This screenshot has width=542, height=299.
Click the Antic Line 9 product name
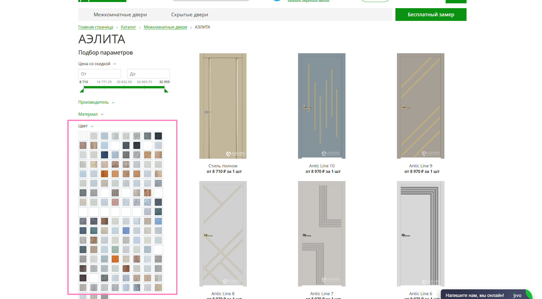(421, 166)
